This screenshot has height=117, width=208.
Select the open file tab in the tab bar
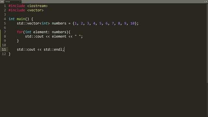[13, 2]
